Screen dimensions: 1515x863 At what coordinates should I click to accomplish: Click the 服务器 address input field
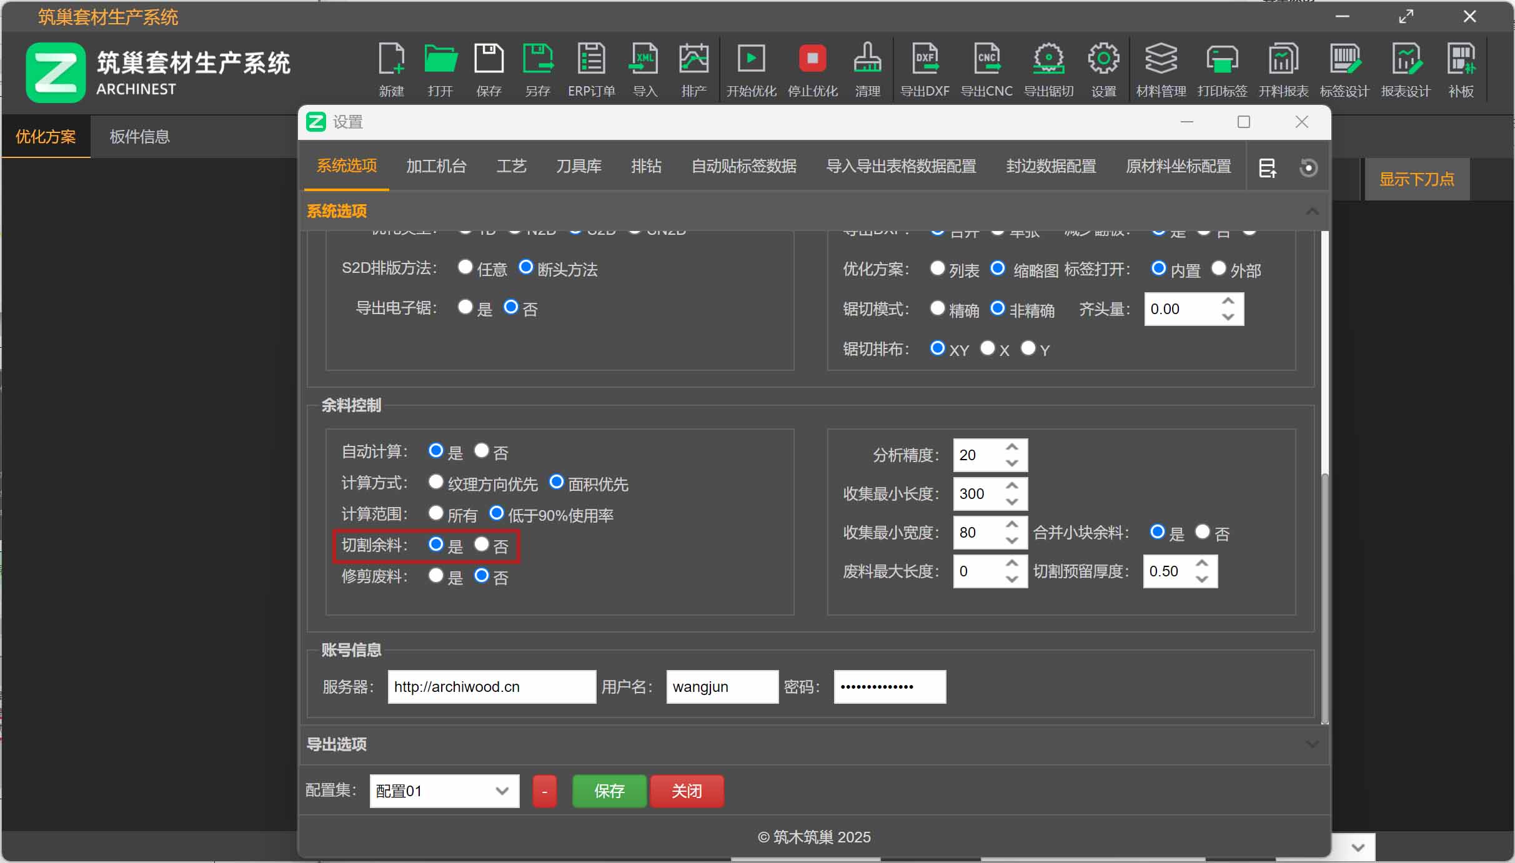click(492, 687)
